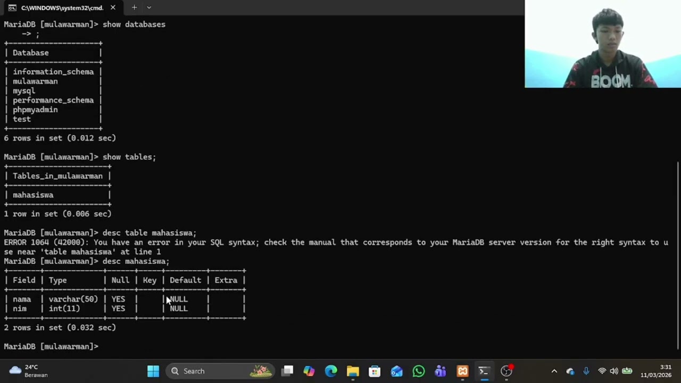The height and width of the screenshot is (383, 681).
Task: Click the webcam video overlay
Action: (x=602, y=44)
